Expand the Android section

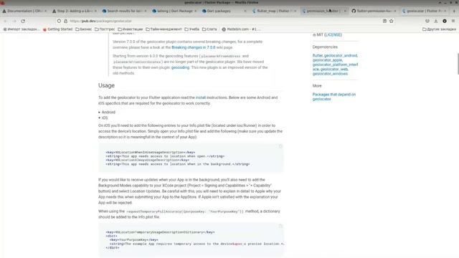(x=107, y=112)
